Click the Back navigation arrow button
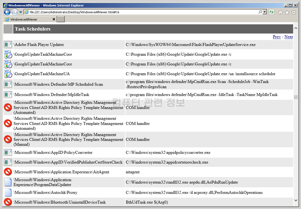301x209 pixels. (x=7, y=12)
